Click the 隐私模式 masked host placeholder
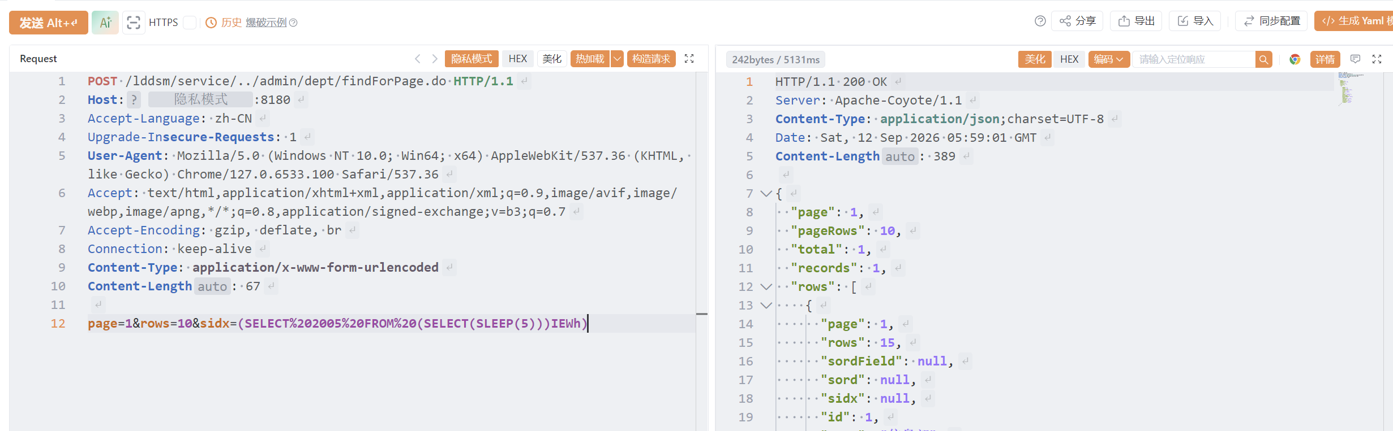 (x=200, y=100)
